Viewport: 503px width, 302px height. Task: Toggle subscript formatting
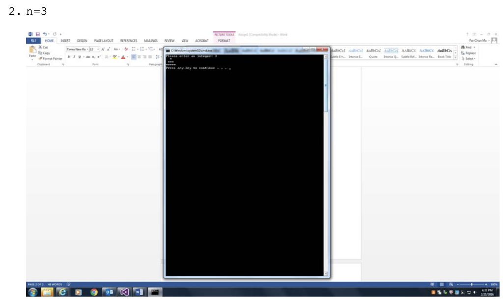[93, 56]
